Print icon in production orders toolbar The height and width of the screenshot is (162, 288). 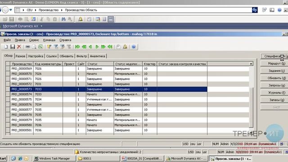pyautogui.click(x=27, y=47)
